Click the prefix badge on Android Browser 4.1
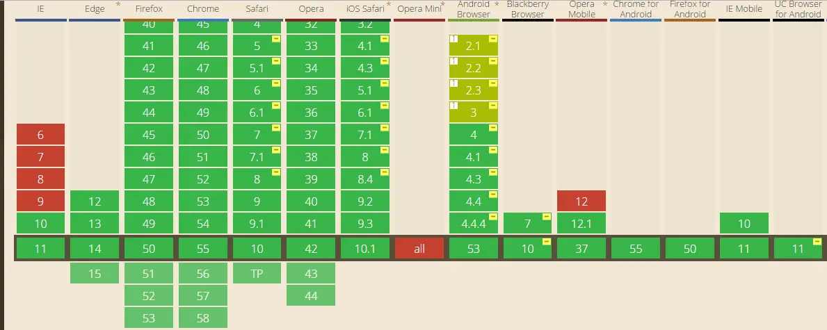Screen dimensions: 827x330 click(492, 149)
